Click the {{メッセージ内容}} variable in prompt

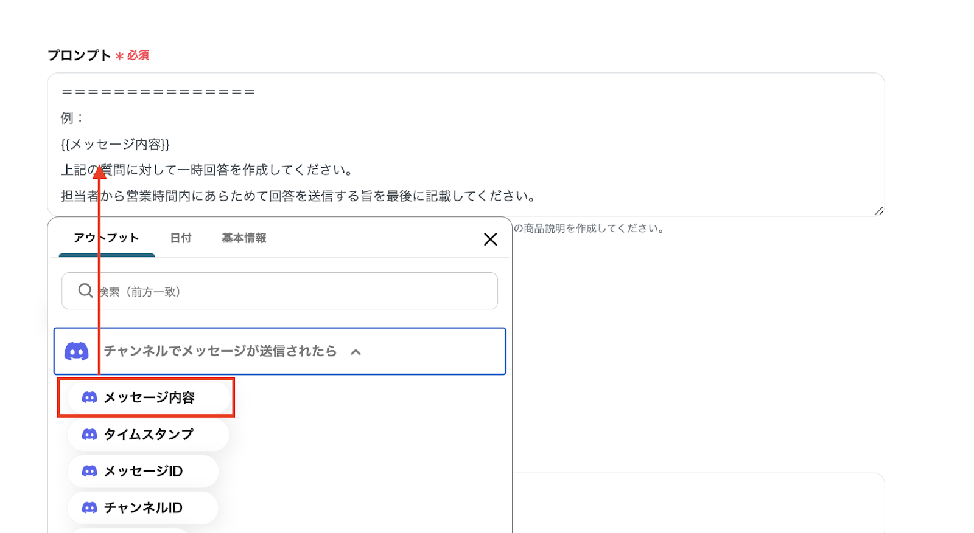point(115,145)
